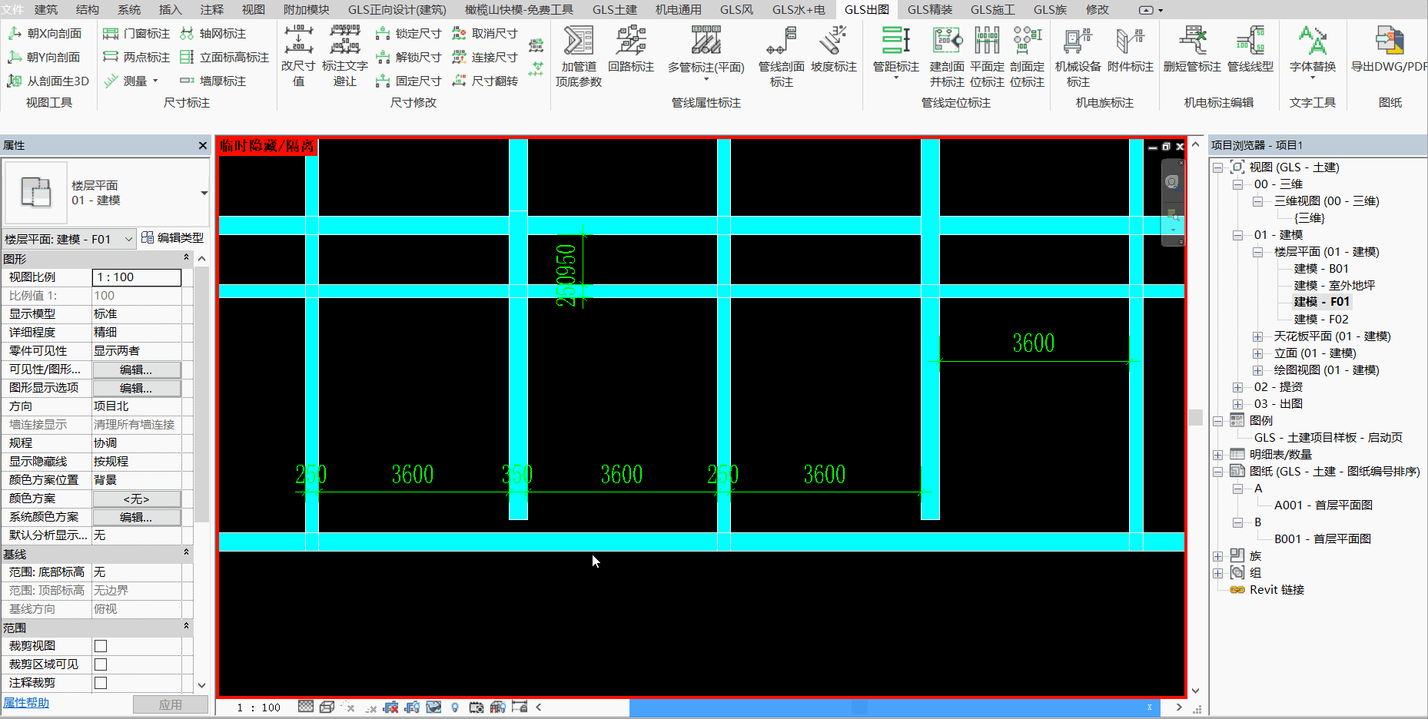Expand the 天花板平面 (01 - 建模) node
1428x719 pixels.
(1257, 336)
